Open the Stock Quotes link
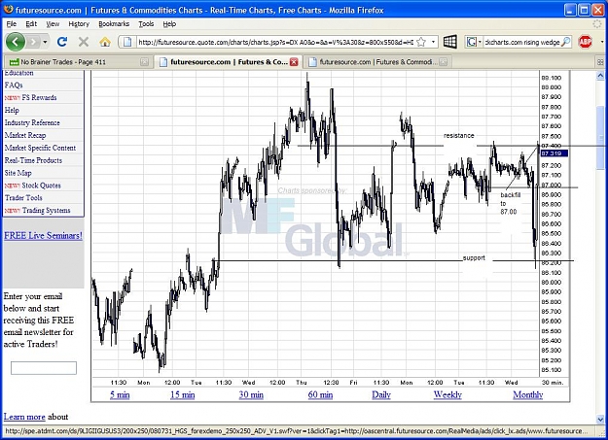This screenshot has width=608, height=440. (x=41, y=186)
